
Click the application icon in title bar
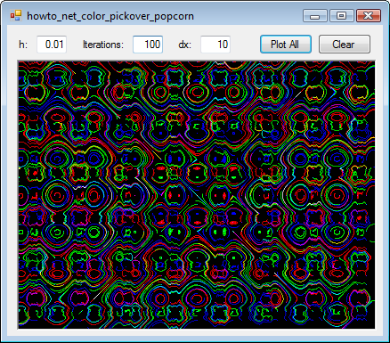click(16, 15)
